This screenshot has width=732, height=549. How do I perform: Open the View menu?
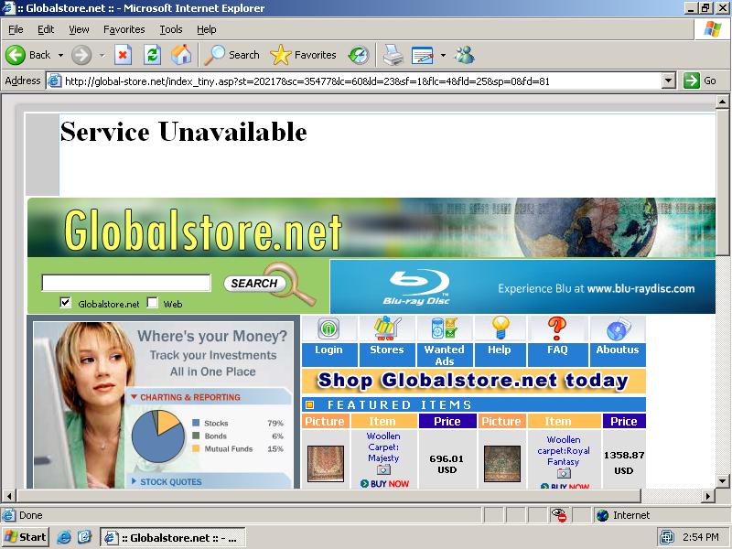[79, 29]
